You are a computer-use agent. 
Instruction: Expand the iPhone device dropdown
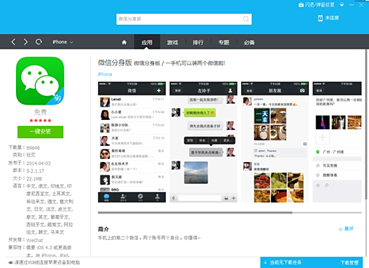(63, 42)
